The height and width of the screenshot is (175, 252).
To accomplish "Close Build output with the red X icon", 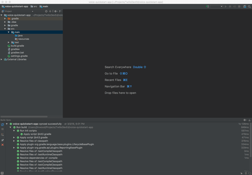I will coord(2,145).
